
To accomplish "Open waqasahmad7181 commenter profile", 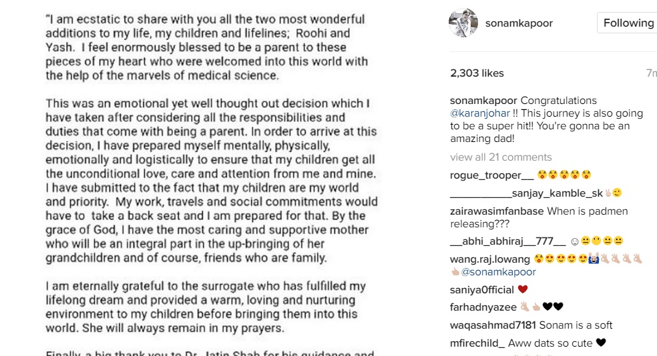I will click(x=493, y=325).
